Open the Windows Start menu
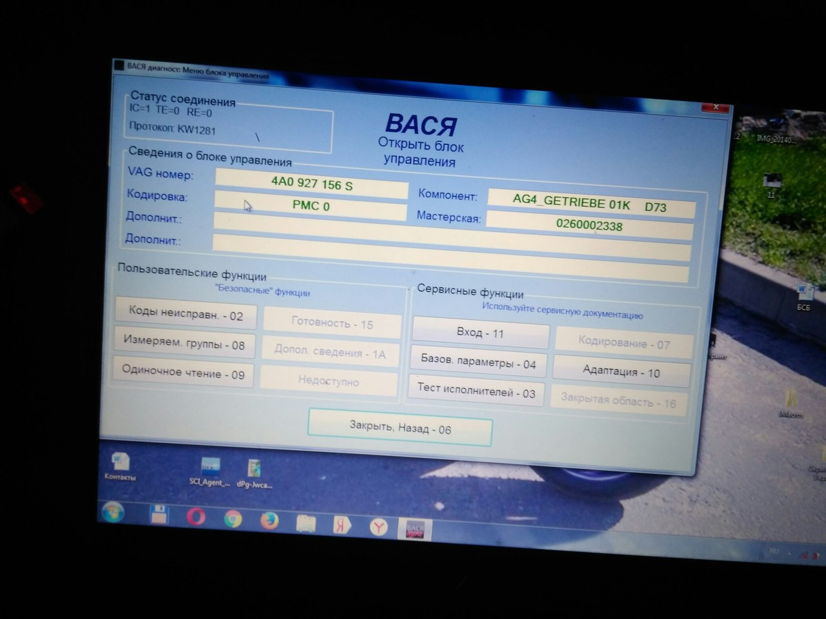Image resolution: width=826 pixels, height=619 pixels. coord(112,512)
